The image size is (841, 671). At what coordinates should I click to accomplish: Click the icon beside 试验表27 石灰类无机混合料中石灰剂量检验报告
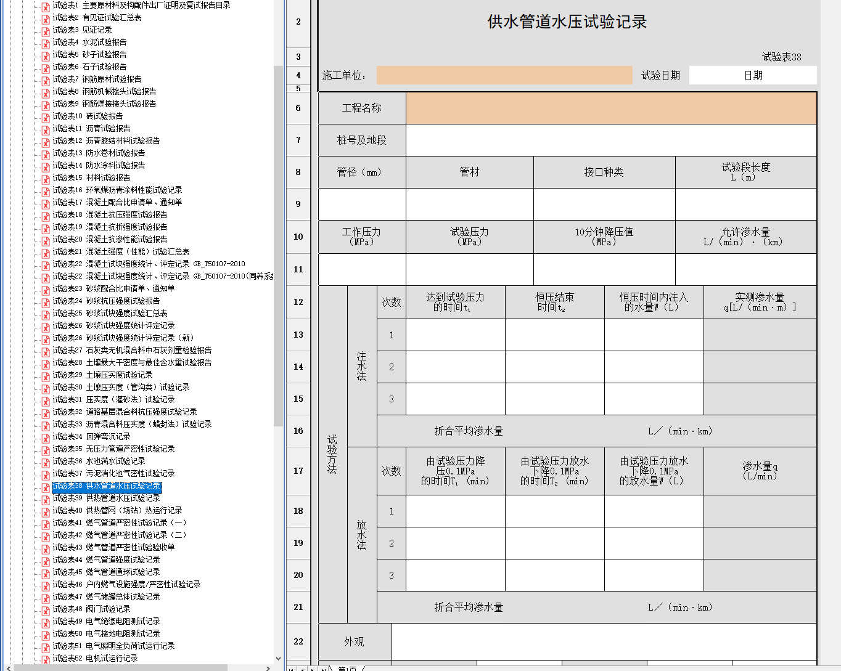(x=46, y=351)
